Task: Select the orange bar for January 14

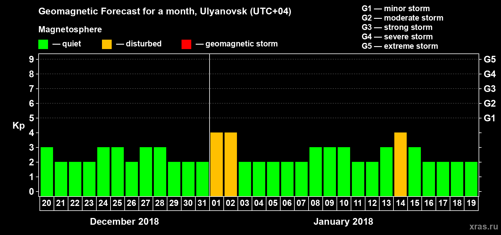Action: [401, 164]
